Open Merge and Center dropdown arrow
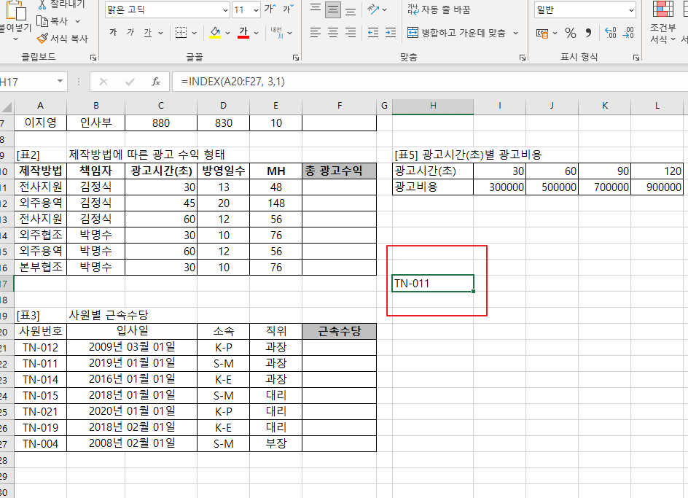The height and width of the screenshot is (498, 688). tap(515, 33)
